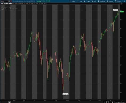The image size is (126, 103).
Task: Click the QLD symbol input field
Action: (x=4, y=1)
